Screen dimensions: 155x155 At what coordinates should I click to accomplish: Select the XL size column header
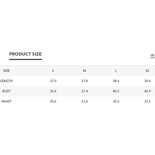(x=148, y=71)
